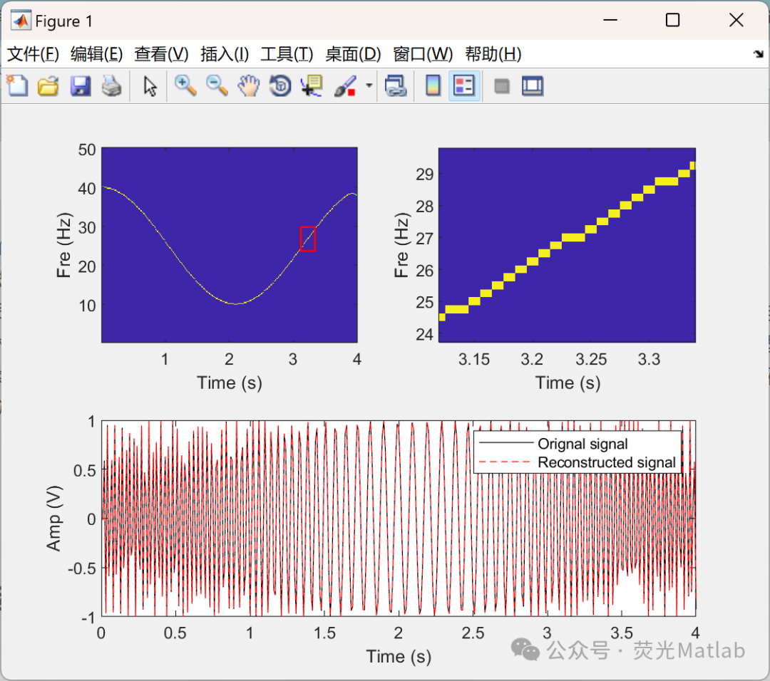The image size is (770, 681).
Task: Click the MATLAB logo in title bar
Action: click(x=21, y=21)
